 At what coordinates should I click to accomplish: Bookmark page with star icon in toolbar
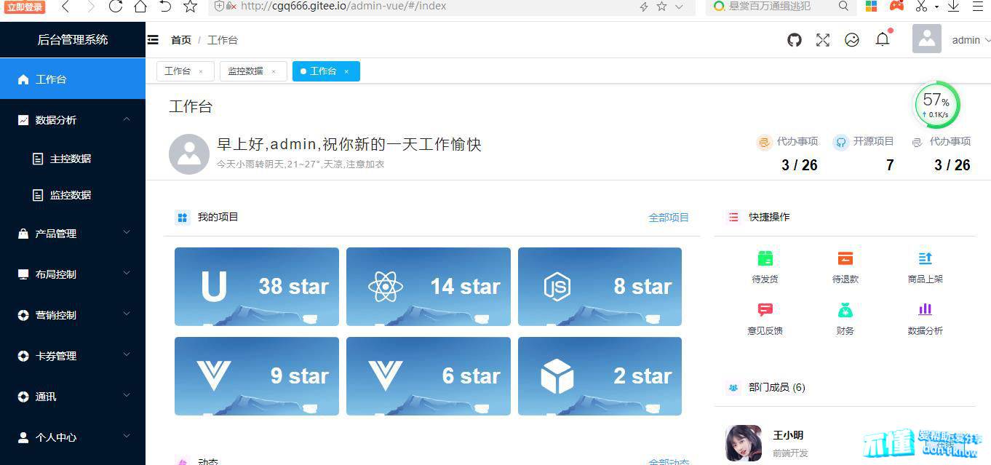coord(190,7)
